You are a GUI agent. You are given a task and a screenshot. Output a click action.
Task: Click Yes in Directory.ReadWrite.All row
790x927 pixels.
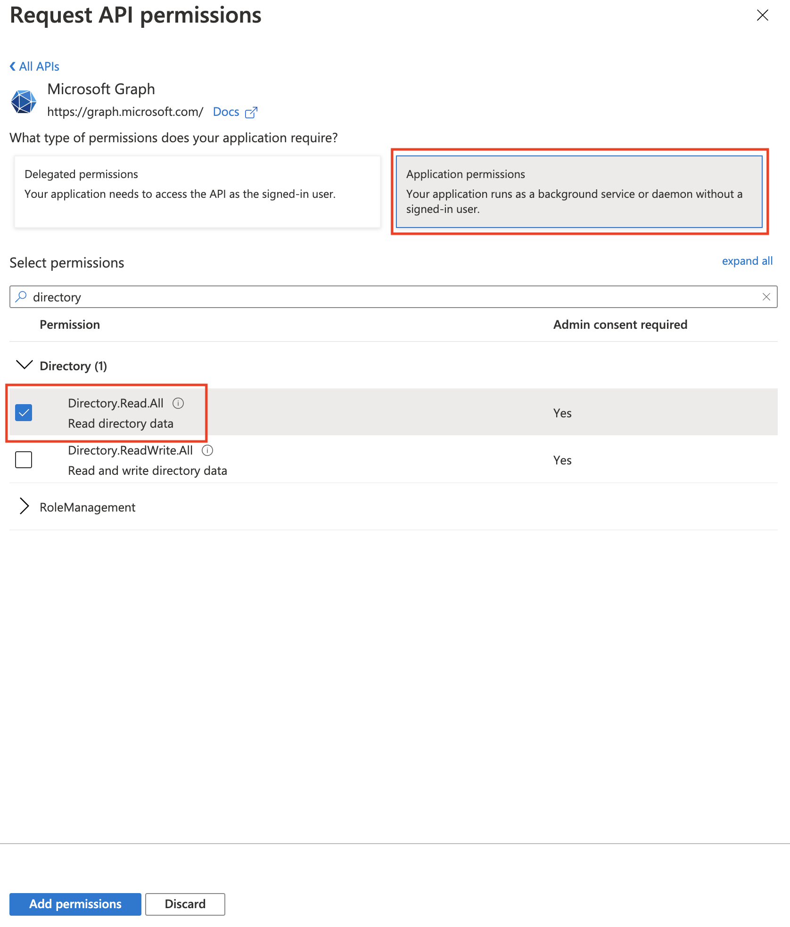(x=562, y=460)
